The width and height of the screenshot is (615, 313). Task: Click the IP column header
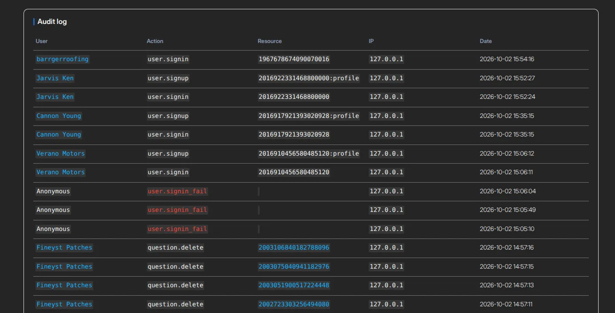pyautogui.click(x=371, y=41)
